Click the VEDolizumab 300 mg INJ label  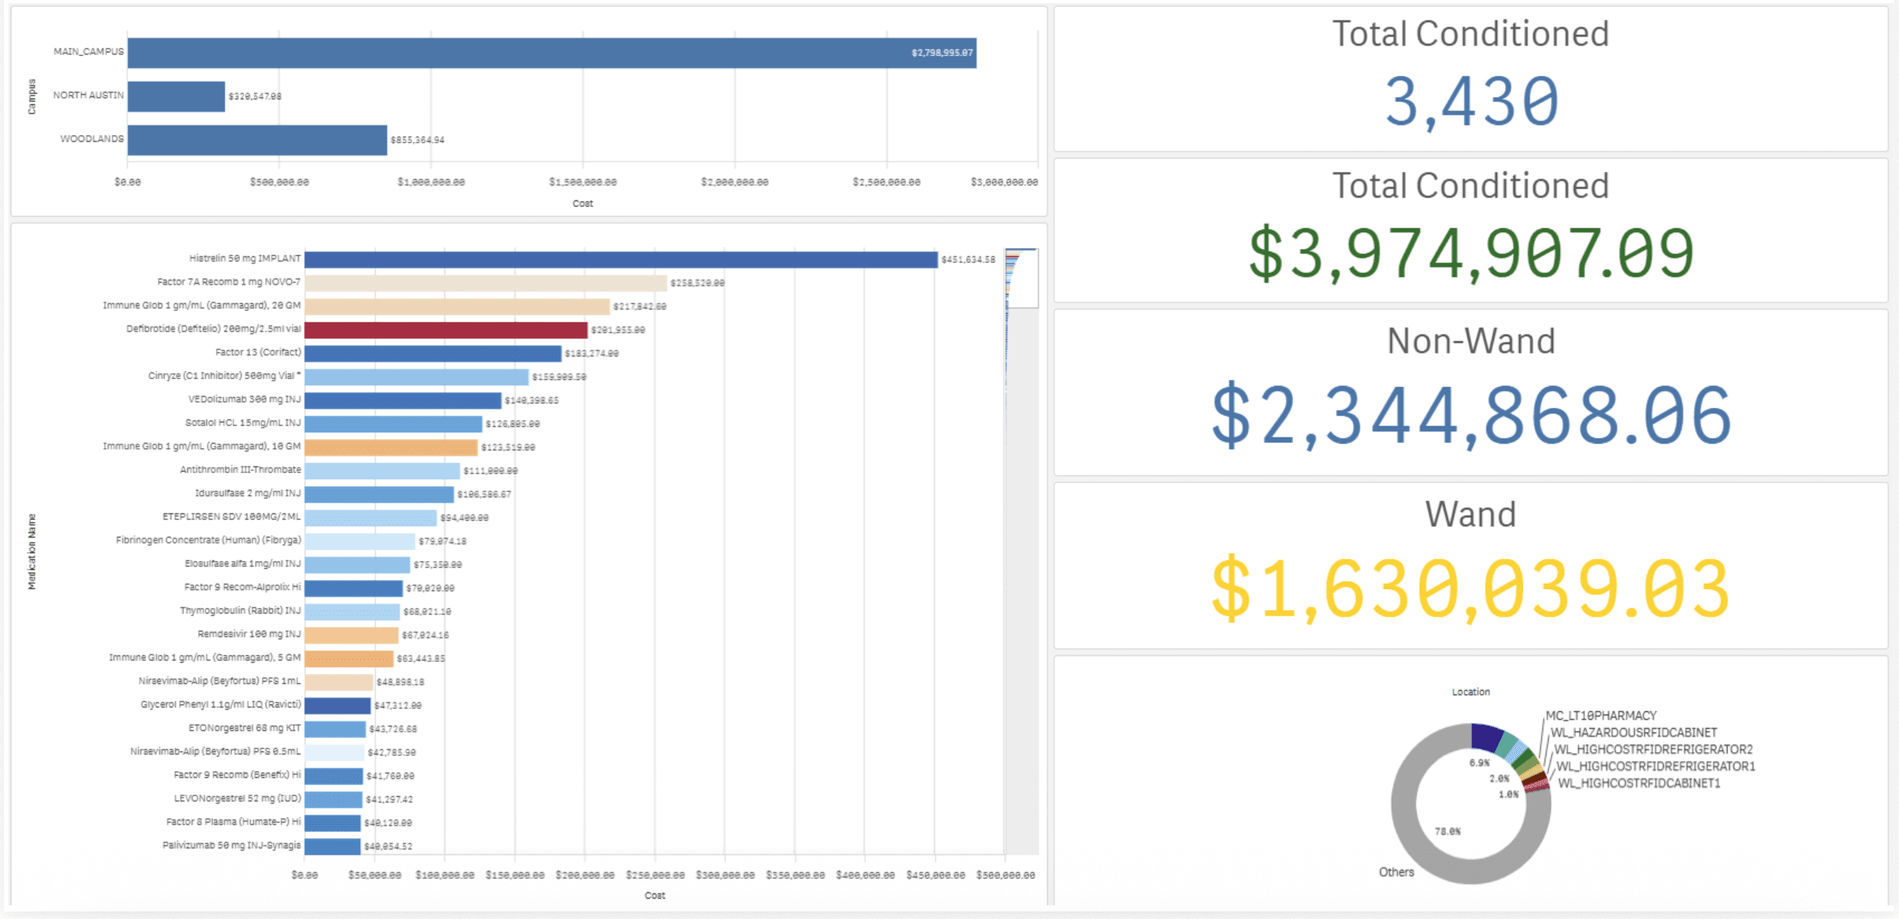244,400
